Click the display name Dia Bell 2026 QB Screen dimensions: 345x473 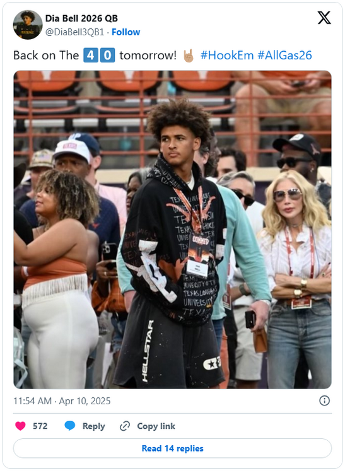coord(81,18)
